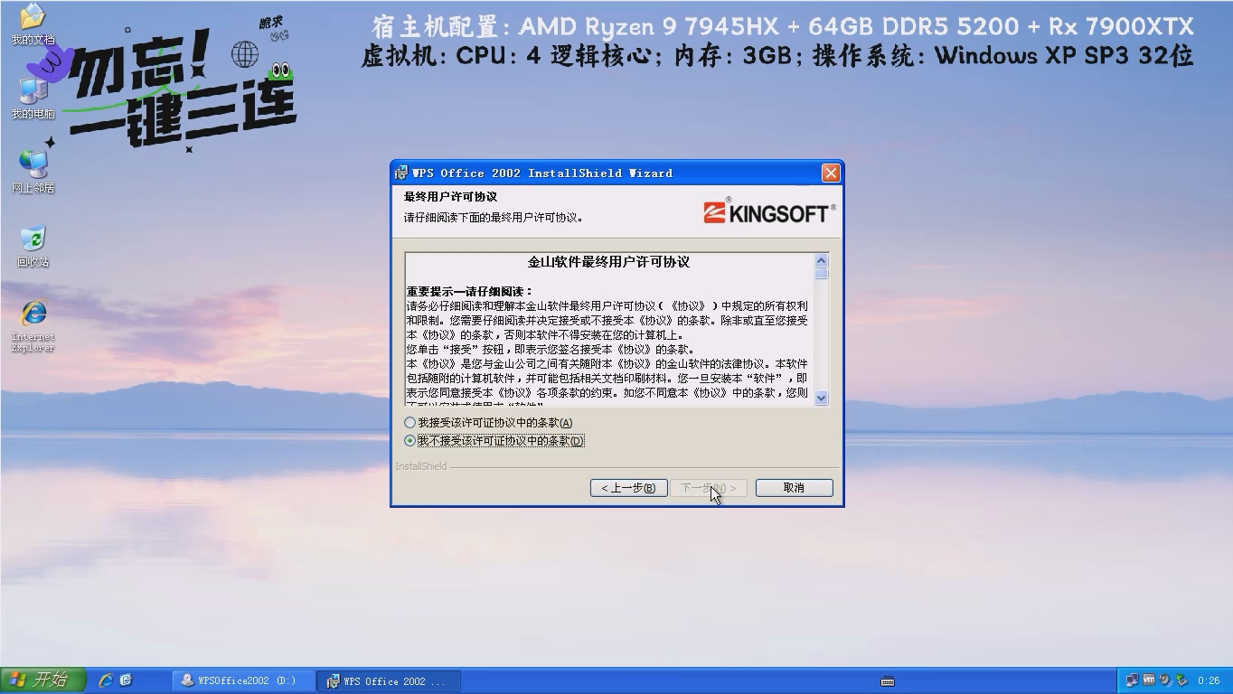Click the installer icon in wizard title bar
The width and height of the screenshot is (1233, 694).
pyautogui.click(x=401, y=173)
